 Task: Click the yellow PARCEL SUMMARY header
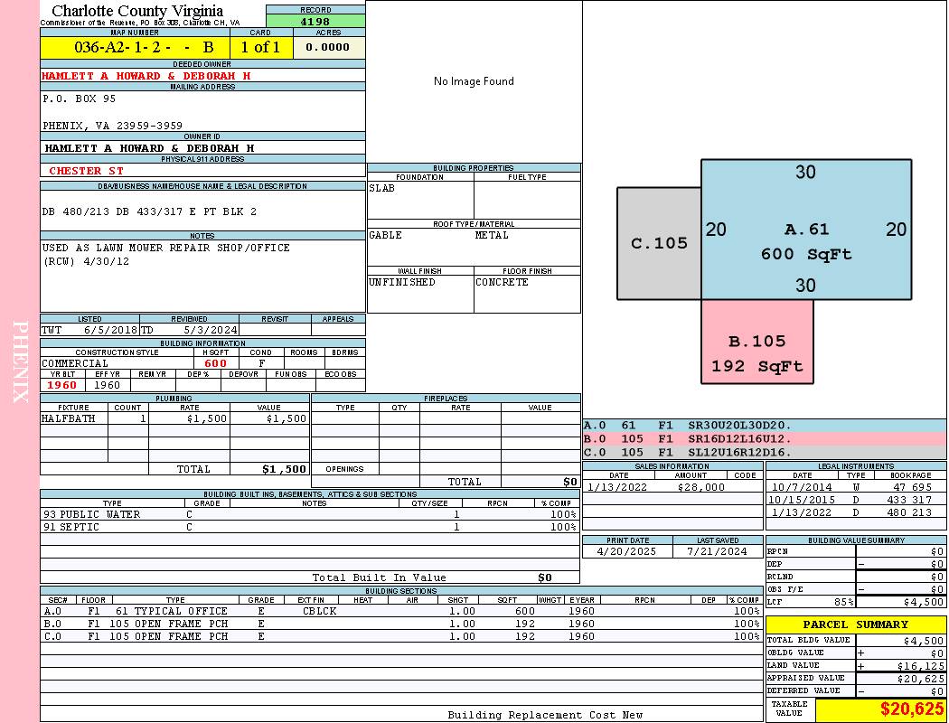click(x=856, y=624)
